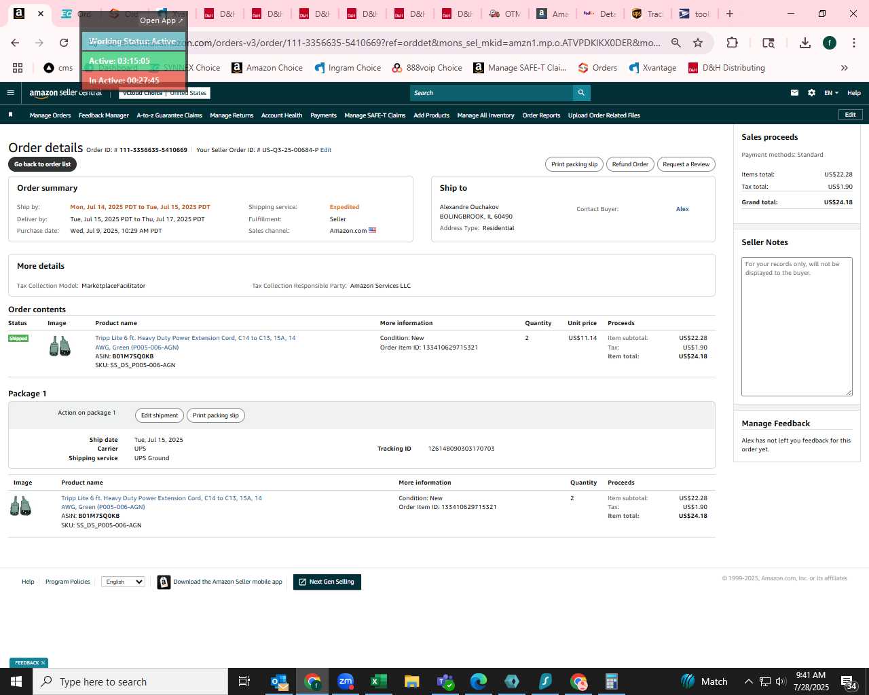Click the Edit button in nav bar
869x695 pixels.
(850, 115)
